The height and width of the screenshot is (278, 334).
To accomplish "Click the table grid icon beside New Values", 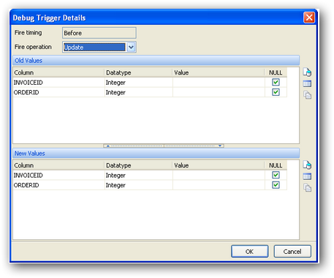I will 307,176.
